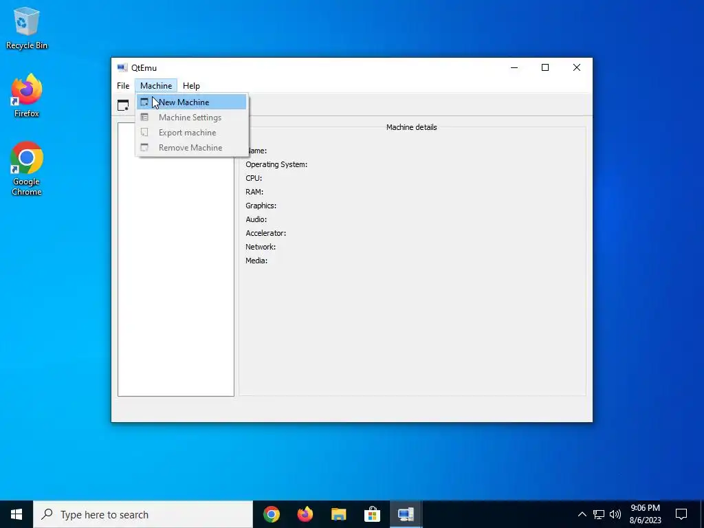Click the QtEmu title bar app icon

(122, 68)
